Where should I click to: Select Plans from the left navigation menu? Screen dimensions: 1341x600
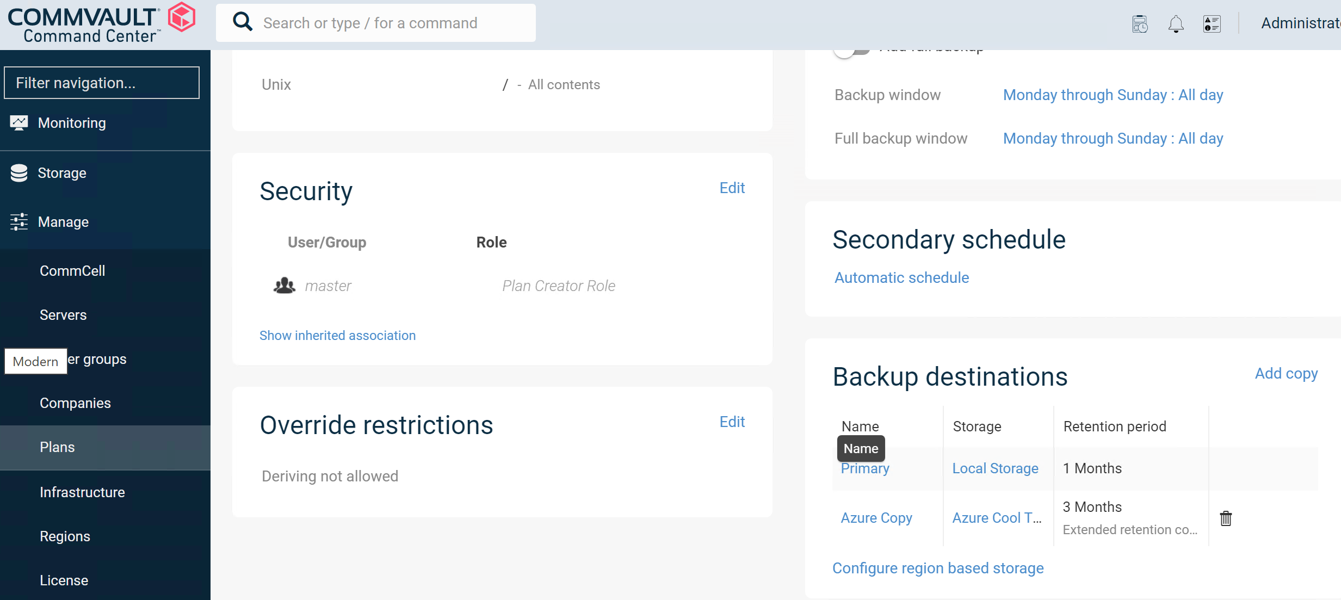click(57, 447)
